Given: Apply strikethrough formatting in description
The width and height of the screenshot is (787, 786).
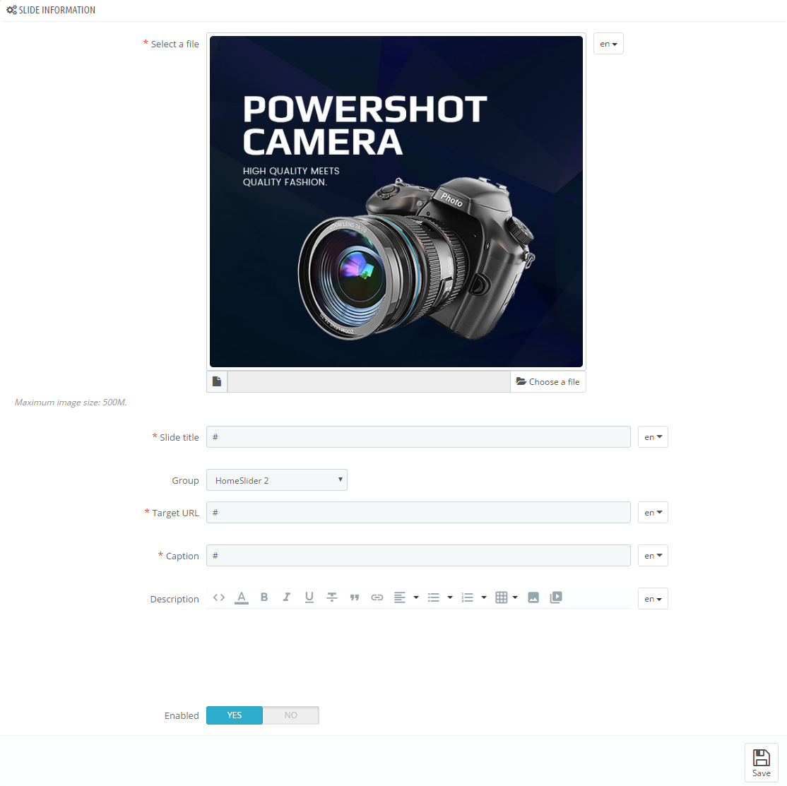Looking at the screenshot, I should [332, 597].
